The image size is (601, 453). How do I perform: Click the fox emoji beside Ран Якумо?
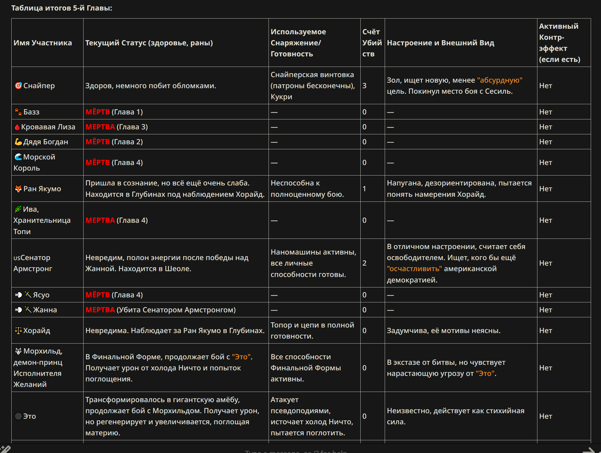pyautogui.click(x=18, y=189)
